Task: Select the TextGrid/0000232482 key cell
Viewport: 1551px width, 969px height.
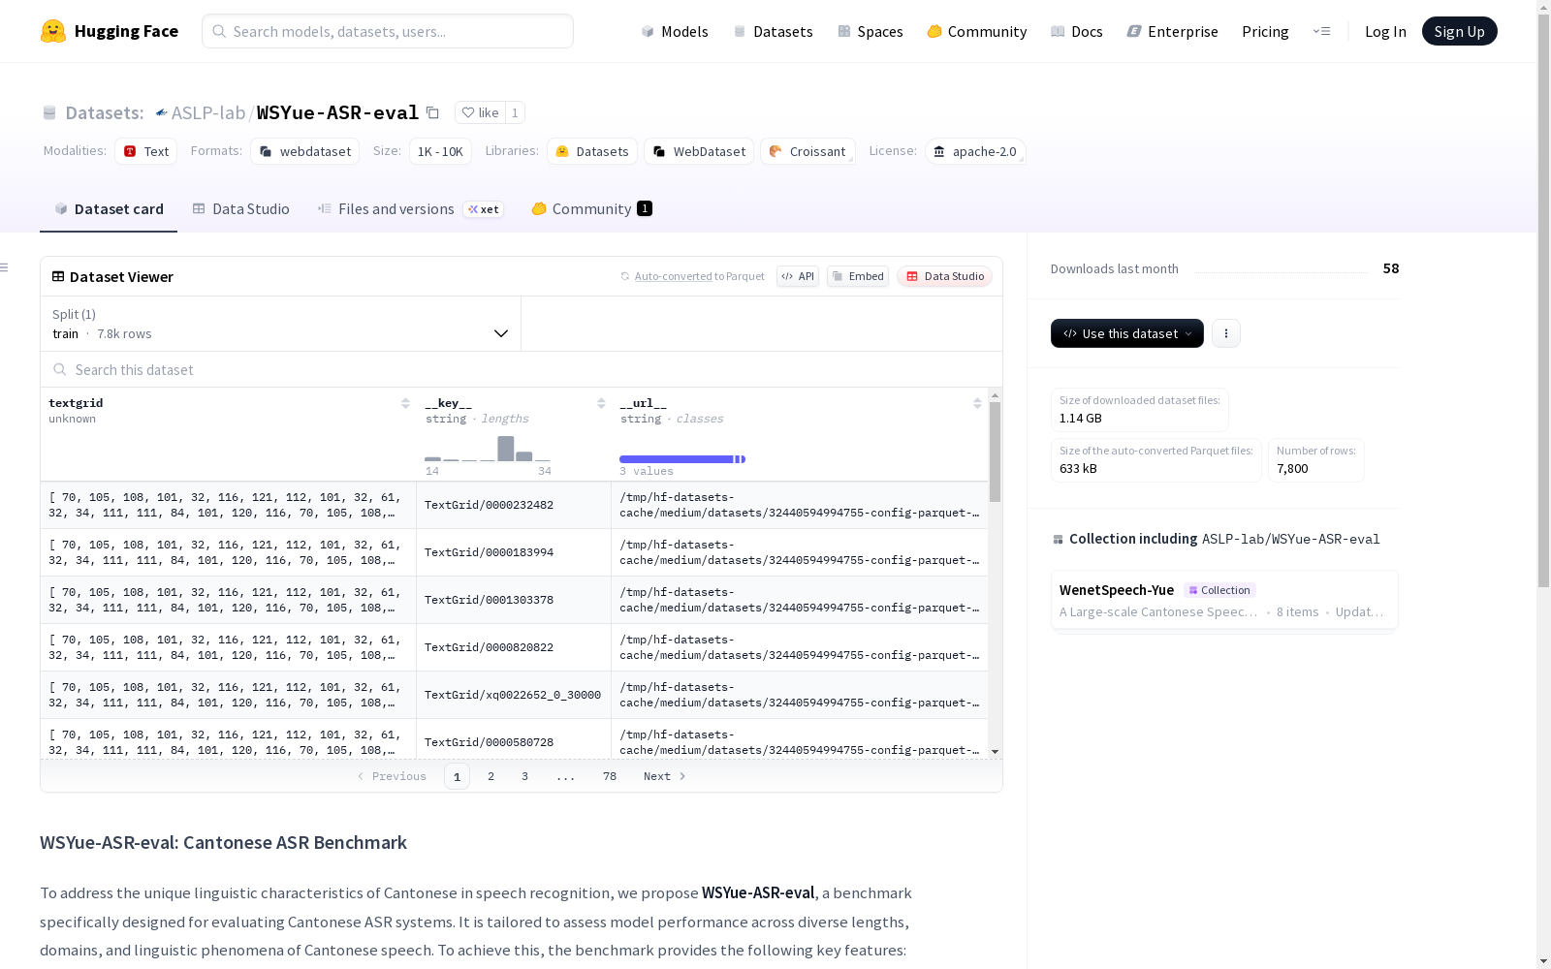Action: [x=514, y=505]
